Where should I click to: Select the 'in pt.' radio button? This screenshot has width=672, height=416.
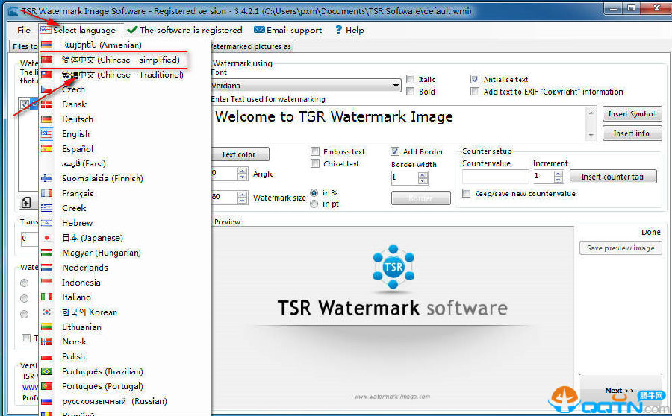click(314, 204)
